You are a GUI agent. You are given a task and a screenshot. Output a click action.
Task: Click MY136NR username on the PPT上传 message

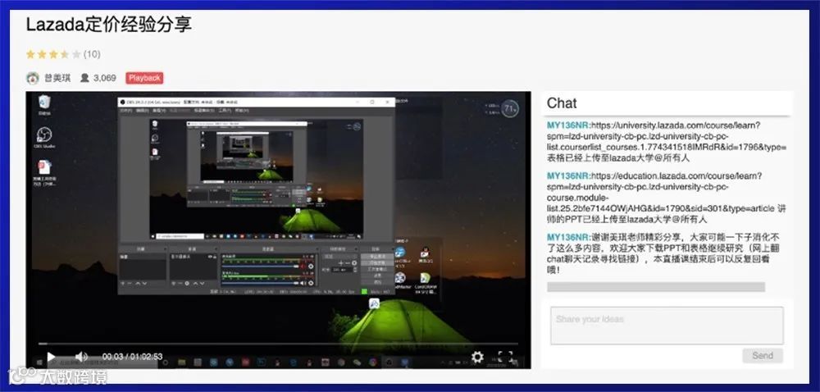coord(568,176)
